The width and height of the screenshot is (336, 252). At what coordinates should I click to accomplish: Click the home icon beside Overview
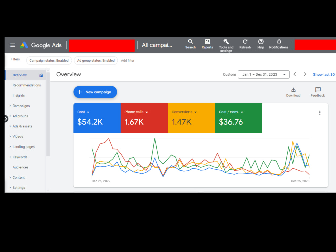(x=41, y=75)
